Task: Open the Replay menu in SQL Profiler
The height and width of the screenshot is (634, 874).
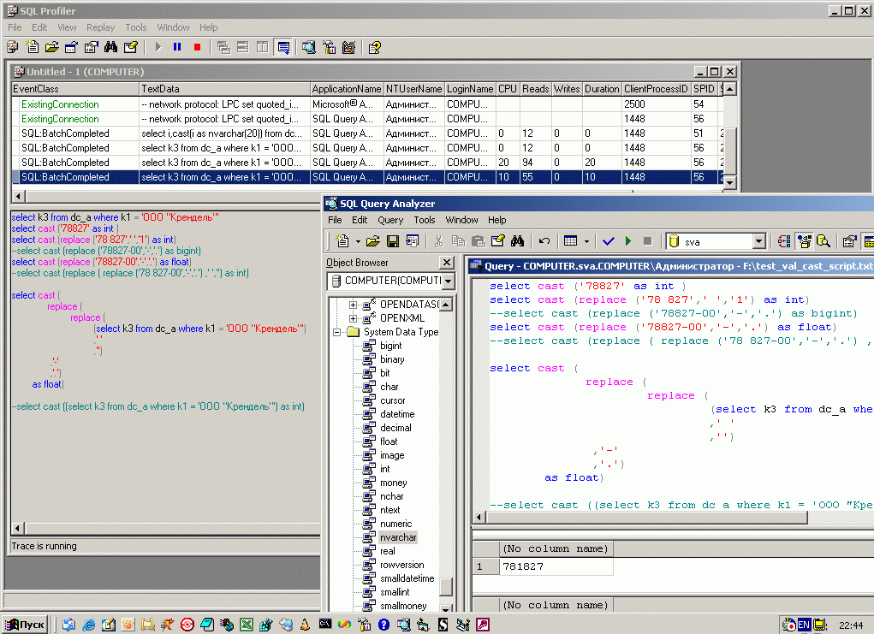Action: tap(100, 27)
